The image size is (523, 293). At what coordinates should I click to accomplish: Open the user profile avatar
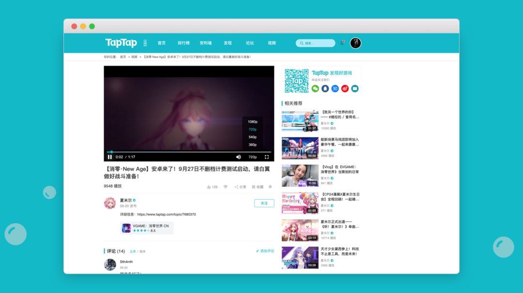click(x=355, y=43)
